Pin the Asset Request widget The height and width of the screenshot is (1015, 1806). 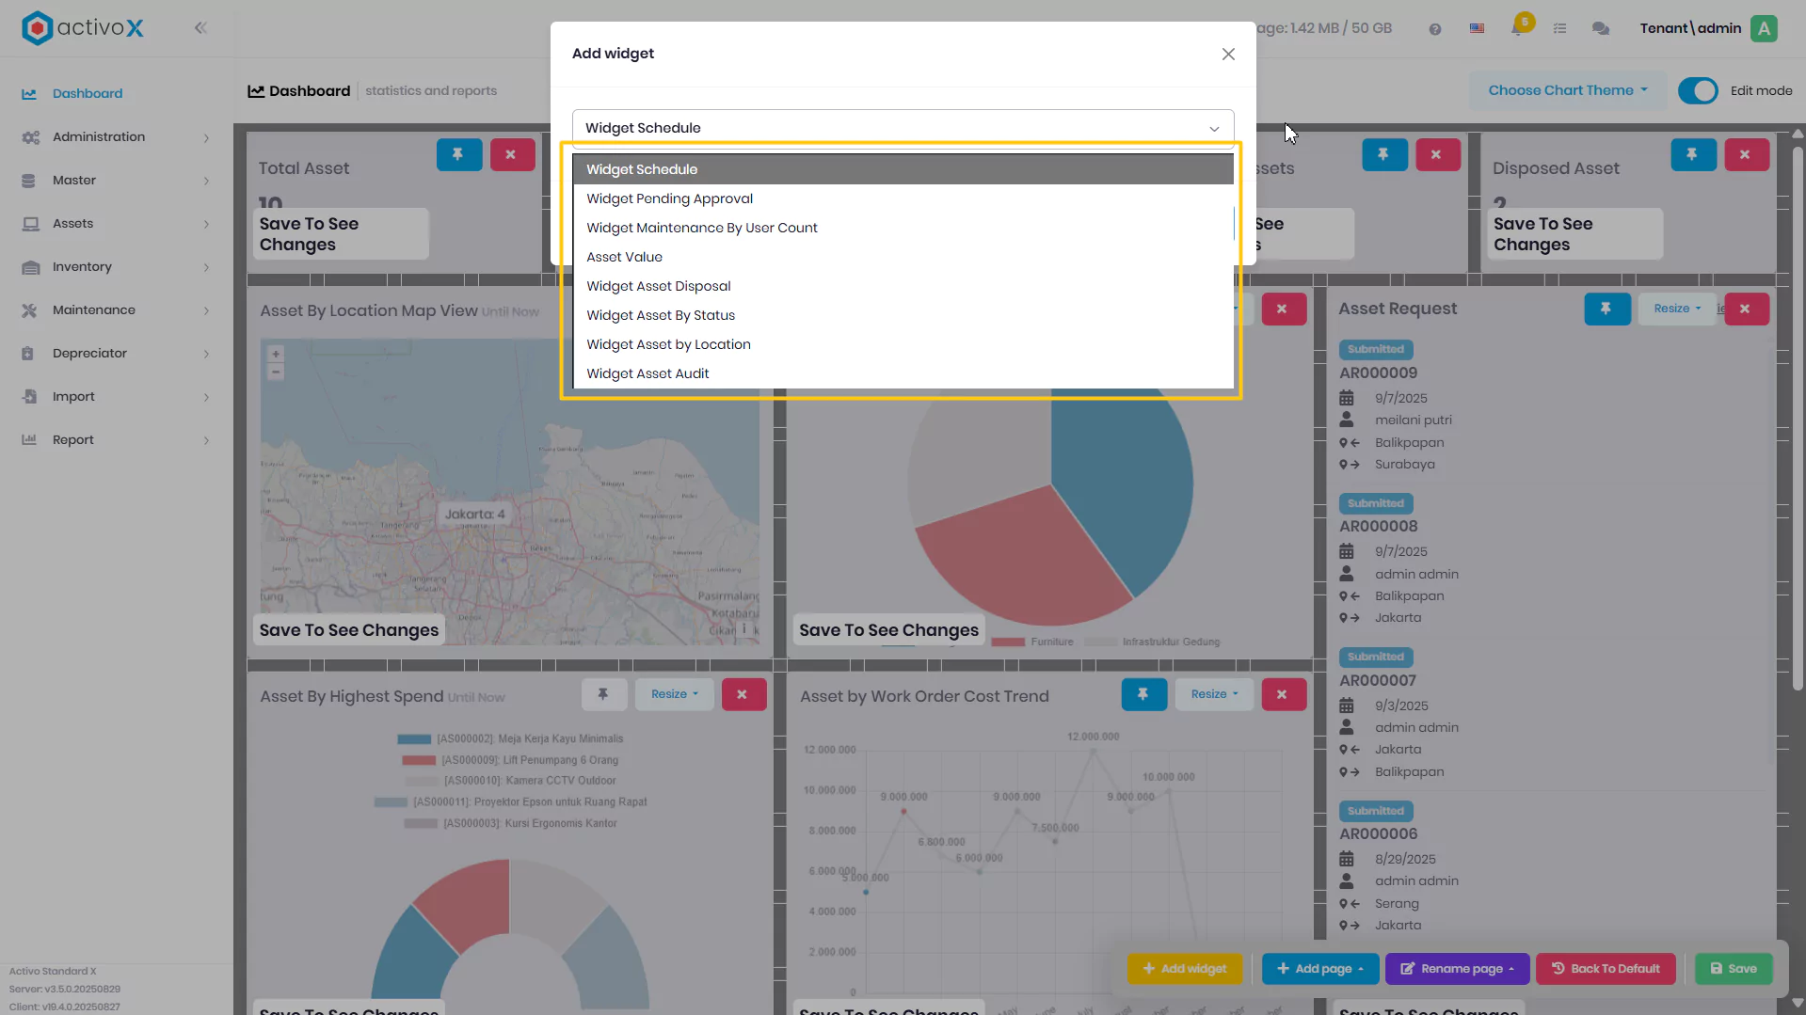point(1606,309)
